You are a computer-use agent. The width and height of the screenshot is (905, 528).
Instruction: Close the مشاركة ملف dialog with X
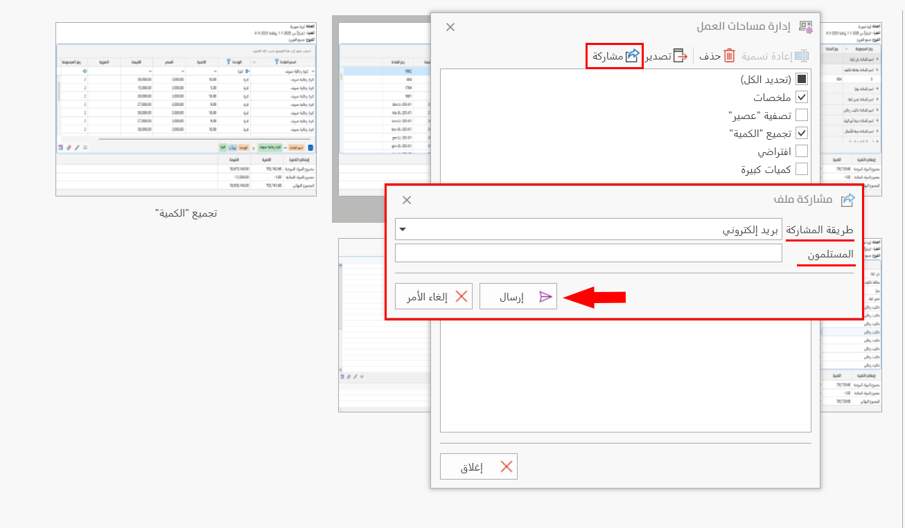(x=407, y=200)
